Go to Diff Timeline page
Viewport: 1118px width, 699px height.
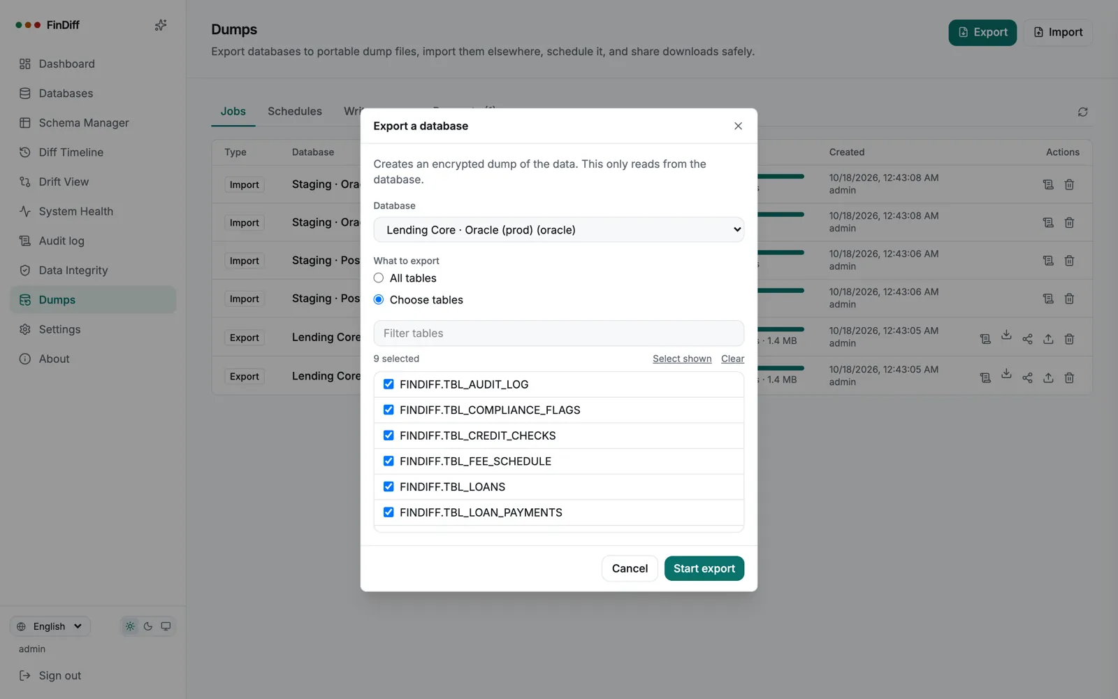(x=93, y=152)
